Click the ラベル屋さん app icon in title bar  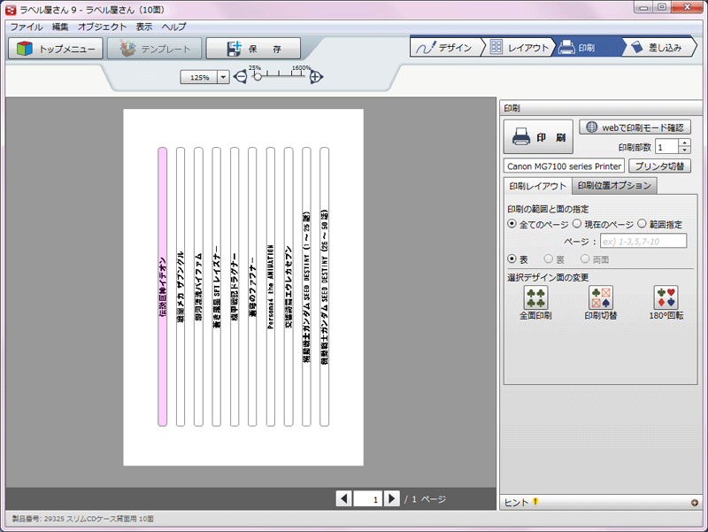[11, 10]
